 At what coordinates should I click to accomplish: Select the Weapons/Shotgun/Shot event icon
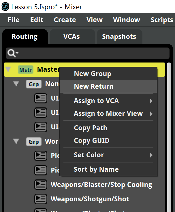click(x=41, y=199)
